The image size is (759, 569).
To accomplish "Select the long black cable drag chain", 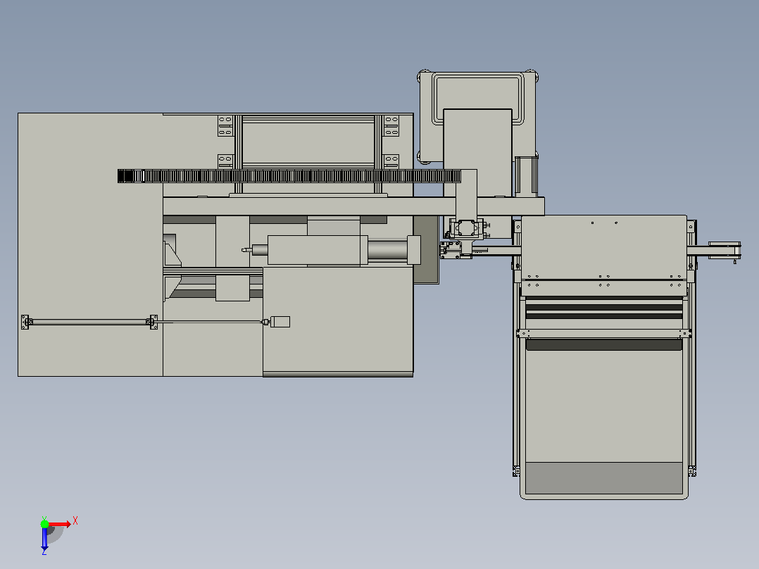I will click(x=289, y=176).
